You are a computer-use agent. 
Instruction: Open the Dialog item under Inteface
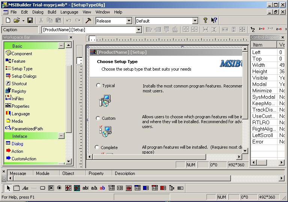click(15, 143)
